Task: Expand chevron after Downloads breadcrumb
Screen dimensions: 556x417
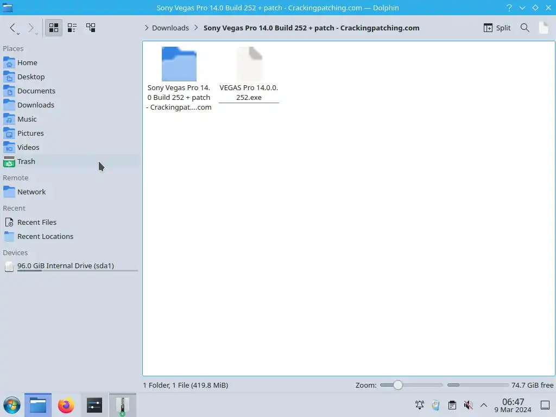Action: pos(196,28)
